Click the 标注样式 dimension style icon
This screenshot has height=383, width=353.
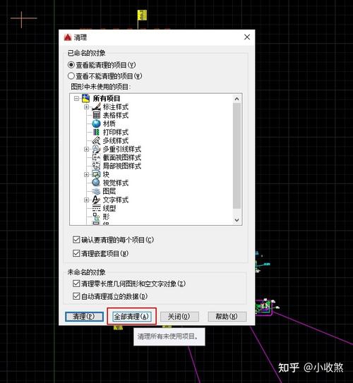96,107
